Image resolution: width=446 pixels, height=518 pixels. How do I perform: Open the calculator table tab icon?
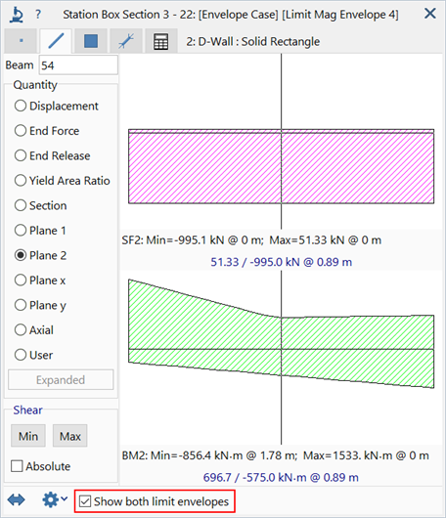[161, 41]
